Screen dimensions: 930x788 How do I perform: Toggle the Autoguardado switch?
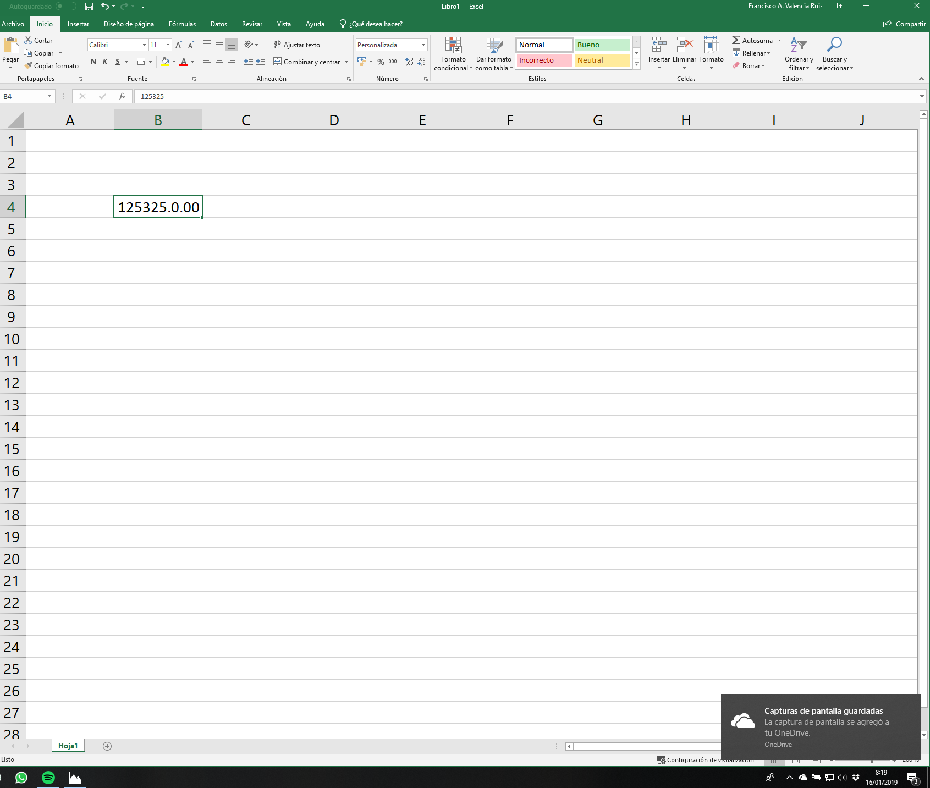point(66,7)
